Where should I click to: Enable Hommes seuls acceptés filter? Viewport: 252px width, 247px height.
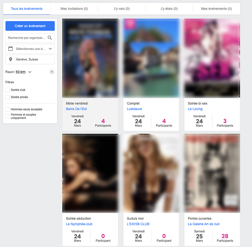8,109
